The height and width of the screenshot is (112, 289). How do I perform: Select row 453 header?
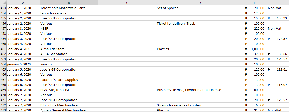tap(3, 8)
